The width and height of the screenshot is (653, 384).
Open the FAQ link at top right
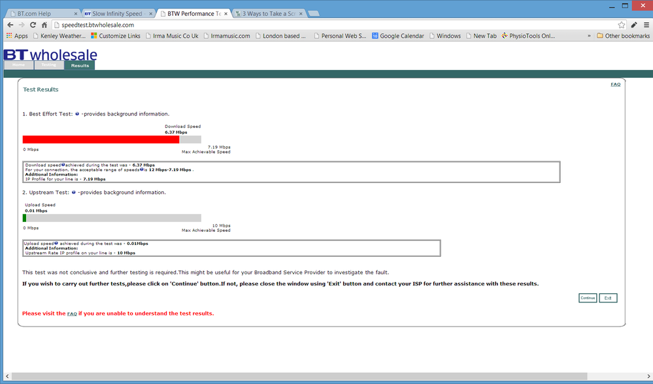click(x=616, y=84)
